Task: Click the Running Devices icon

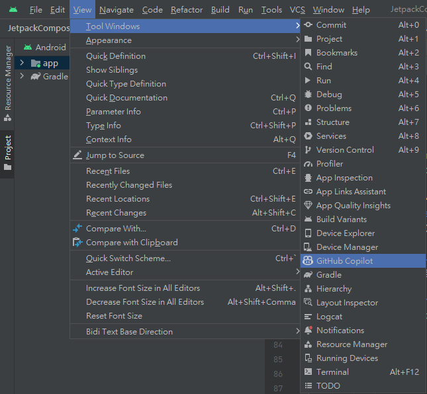Action: point(308,358)
